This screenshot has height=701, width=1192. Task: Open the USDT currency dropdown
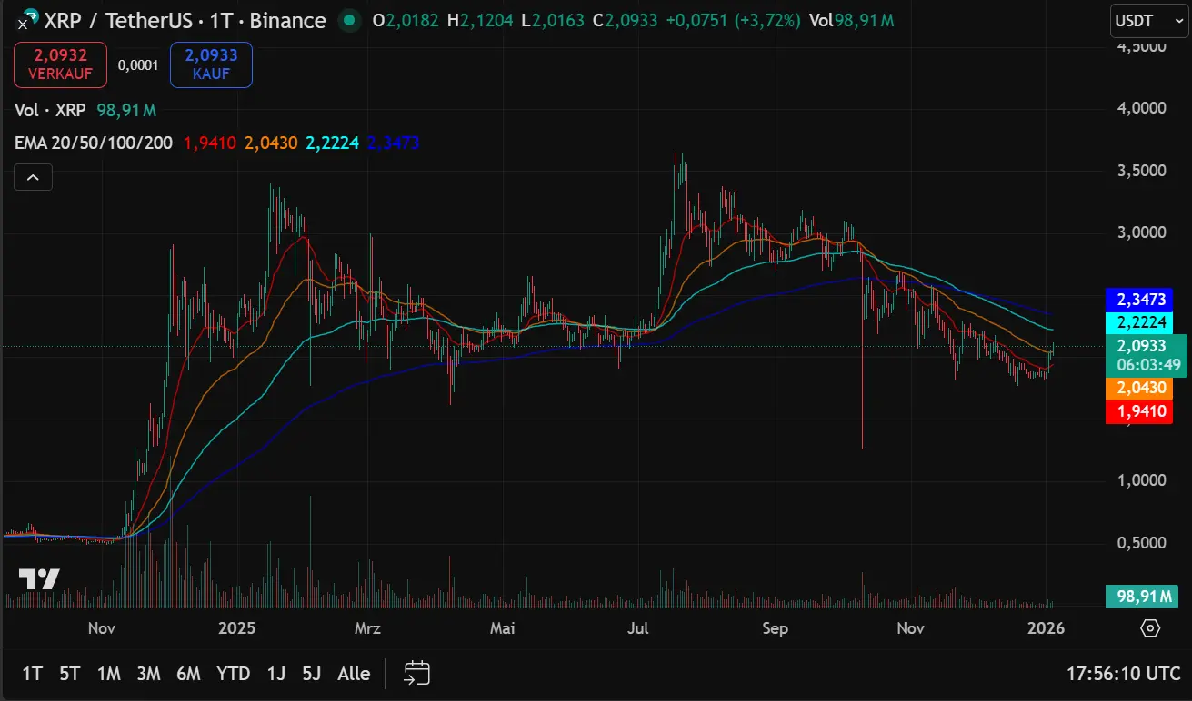pos(1148,21)
